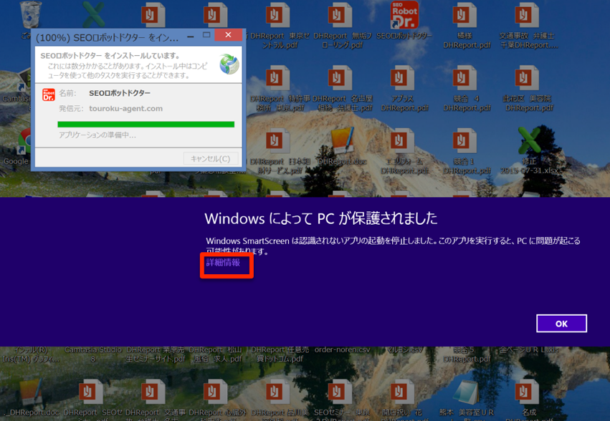
Task: Close the SEOロボットドクター installer window
Action: point(228,35)
